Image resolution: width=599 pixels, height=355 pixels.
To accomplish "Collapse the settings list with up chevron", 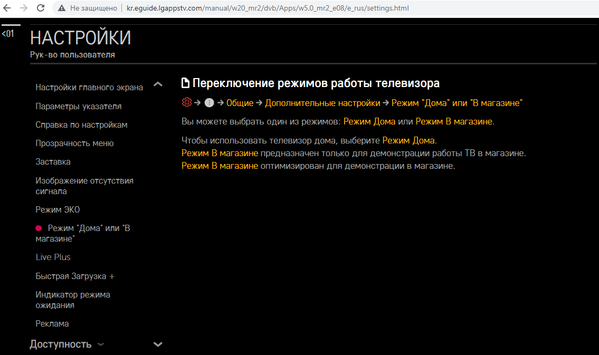I will point(157,84).
